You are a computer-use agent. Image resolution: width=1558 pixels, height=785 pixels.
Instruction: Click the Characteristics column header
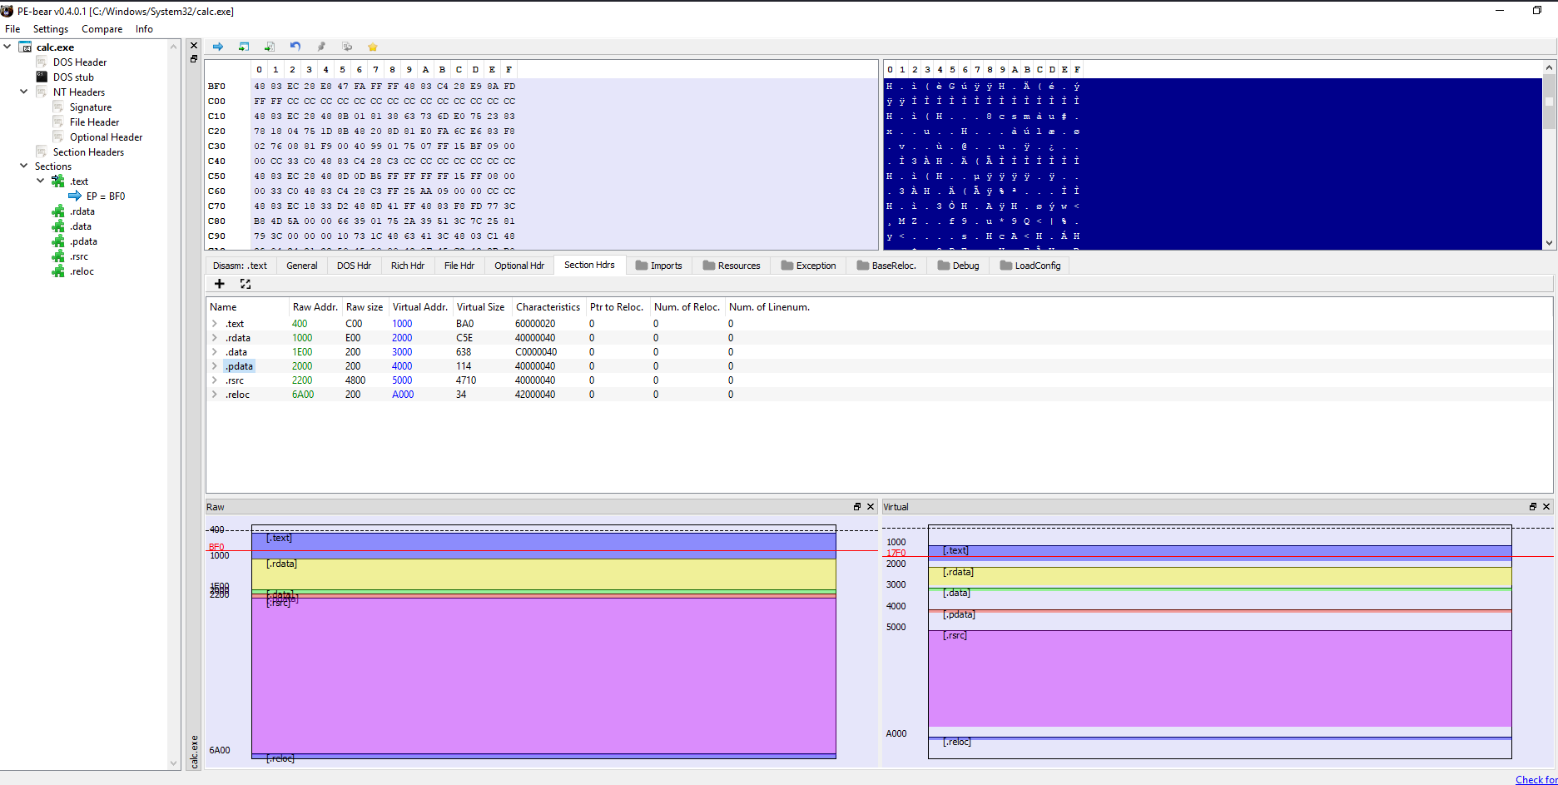click(548, 307)
